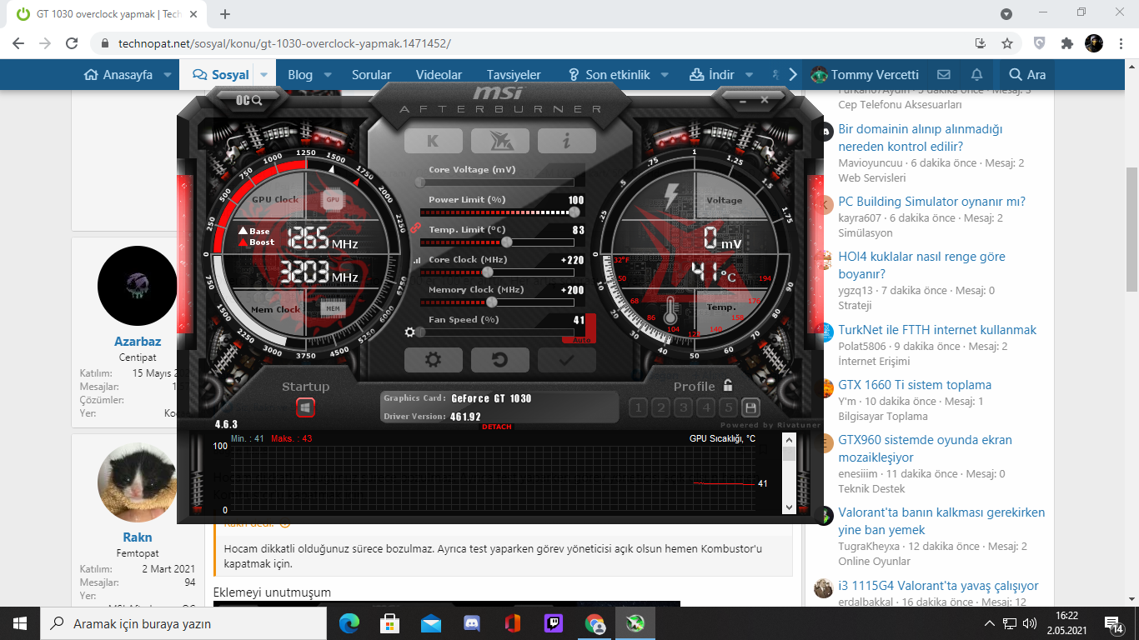Viewport: 1139px width, 640px height.
Task: Click the Windows taskbar search box
Action: coord(185,623)
